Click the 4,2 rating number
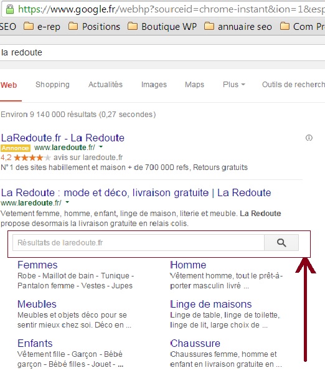 coord(6,158)
